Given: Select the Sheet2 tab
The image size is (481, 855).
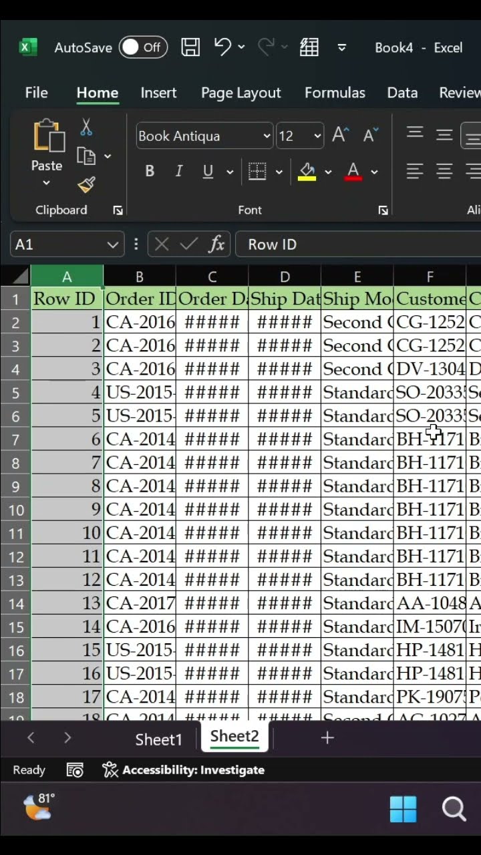Looking at the screenshot, I should pos(234,736).
